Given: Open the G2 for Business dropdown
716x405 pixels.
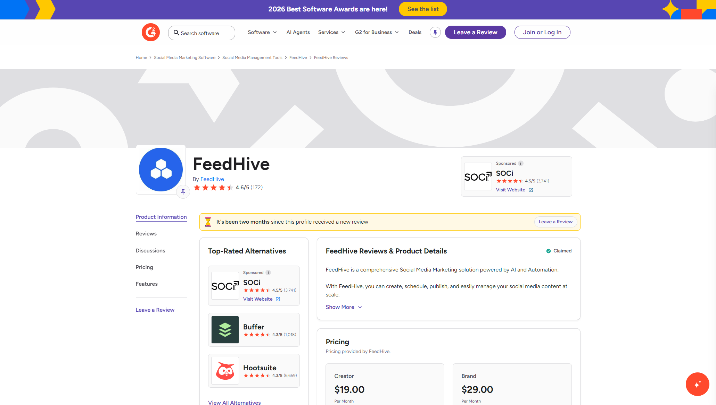Looking at the screenshot, I should pyautogui.click(x=377, y=32).
